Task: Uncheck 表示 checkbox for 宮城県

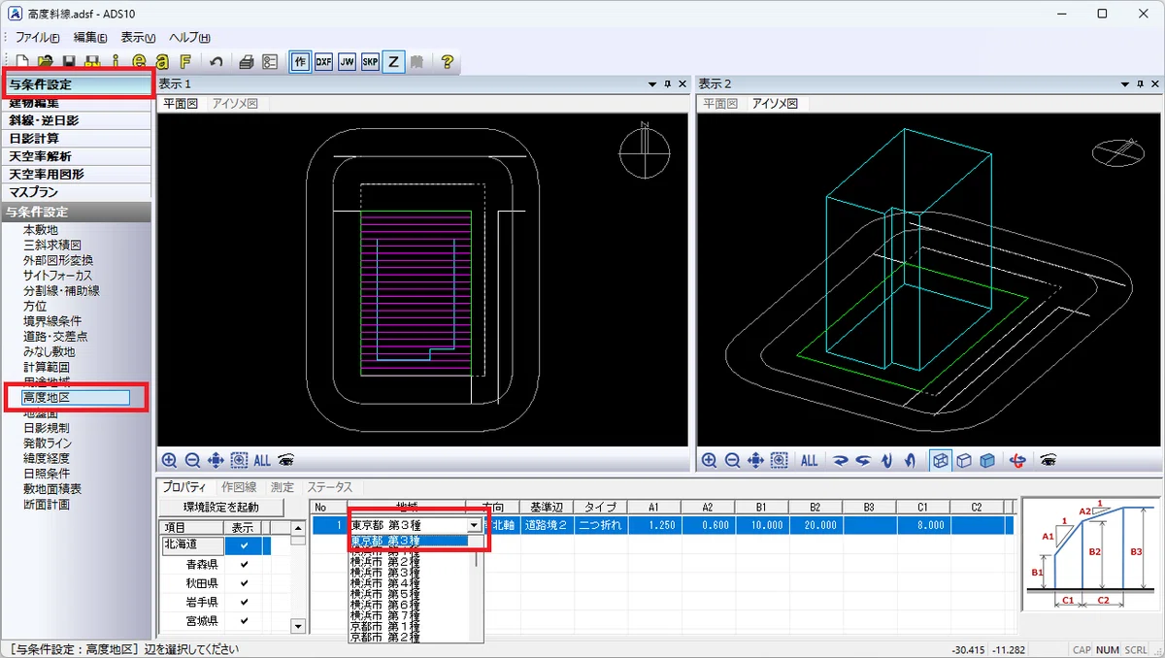Action: (x=244, y=620)
